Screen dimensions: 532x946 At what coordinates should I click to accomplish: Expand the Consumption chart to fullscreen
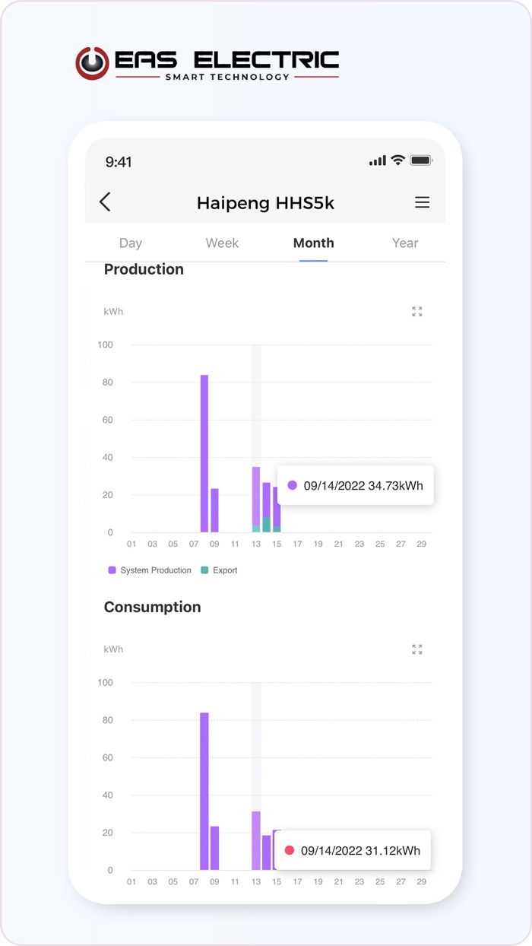417,649
